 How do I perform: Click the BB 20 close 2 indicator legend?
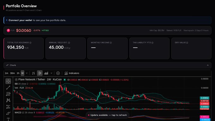click(21, 84)
